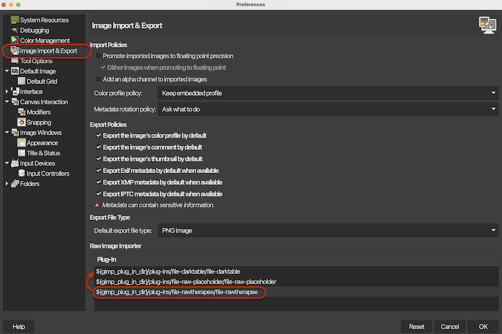Click the Snapping magnet icon
Image resolution: width=502 pixels, height=334 pixels.
tap(22, 123)
